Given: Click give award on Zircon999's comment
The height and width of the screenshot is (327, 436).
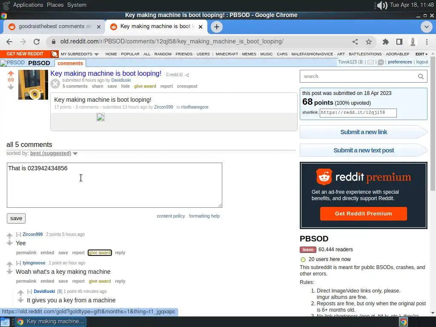Looking at the screenshot, I should coord(100,252).
